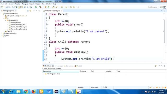Click the New Java Package icon
167x94 pixels.
pyautogui.click(x=45, y=7)
